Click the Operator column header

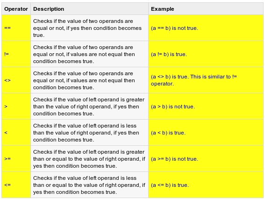(16, 9)
